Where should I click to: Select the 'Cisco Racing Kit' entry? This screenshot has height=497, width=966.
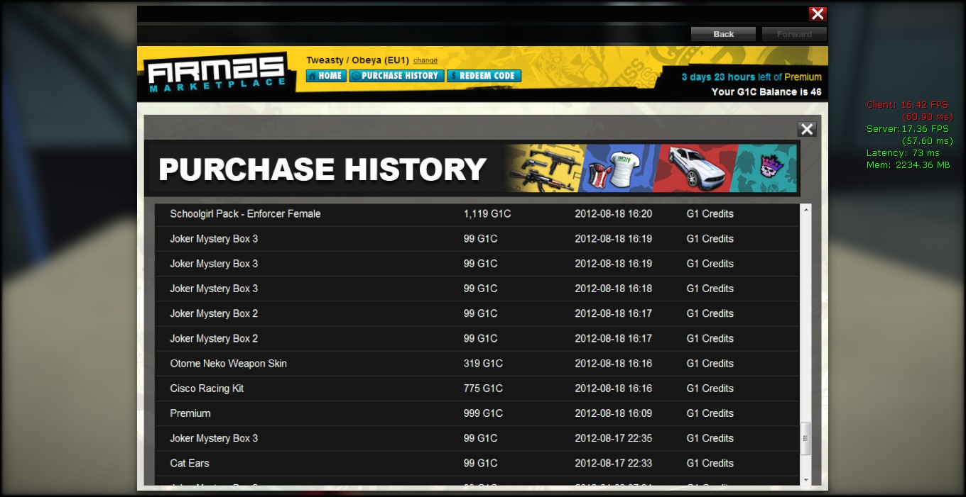207,389
